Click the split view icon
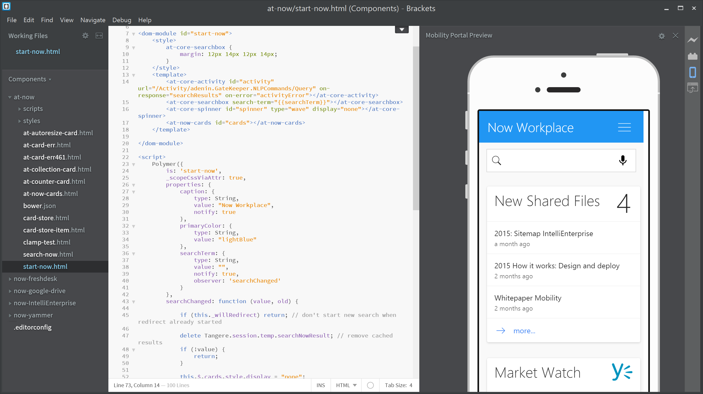Viewport: 703px width, 394px height. point(99,36)
